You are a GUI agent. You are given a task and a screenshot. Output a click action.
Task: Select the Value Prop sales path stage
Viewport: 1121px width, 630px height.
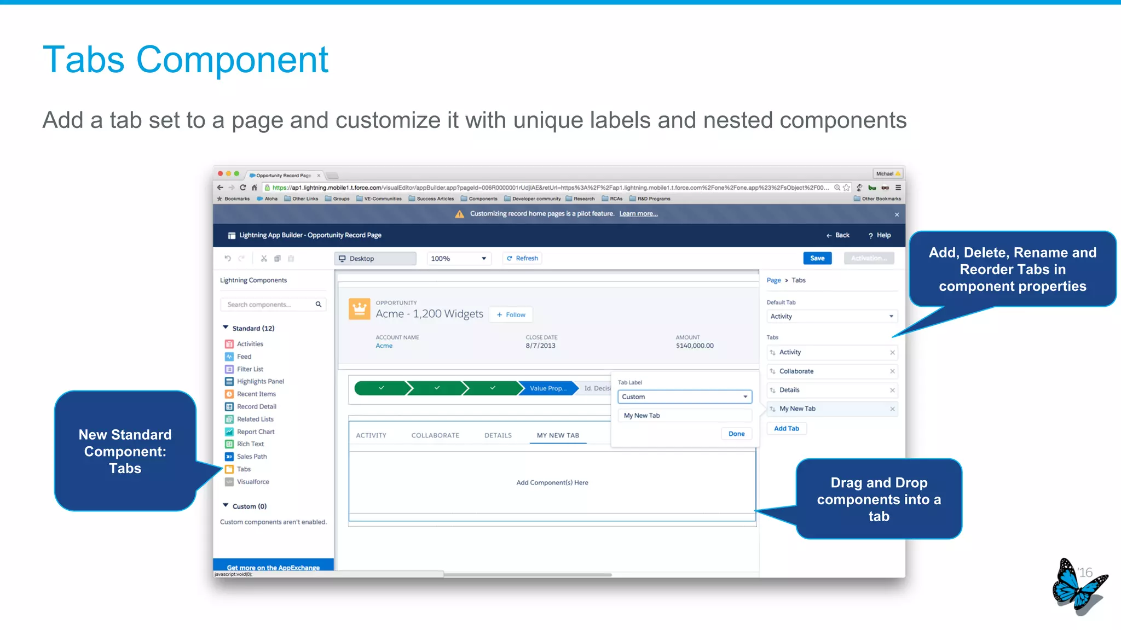point(547,388)
